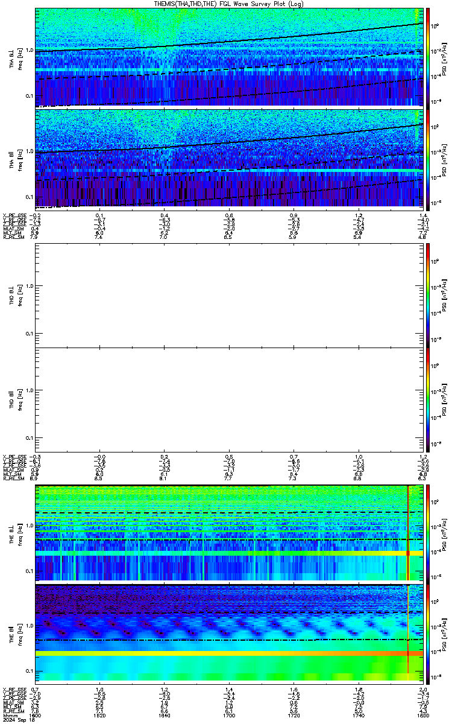Click the 0.1 frequency tick of THD BII panel

click(29, 437)
